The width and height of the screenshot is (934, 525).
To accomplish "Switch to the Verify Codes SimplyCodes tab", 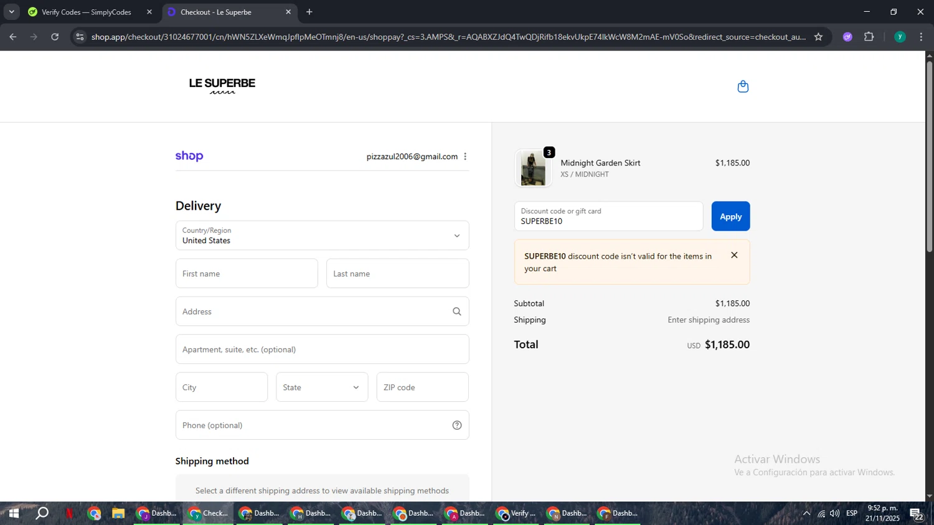I will click(87, 12).
